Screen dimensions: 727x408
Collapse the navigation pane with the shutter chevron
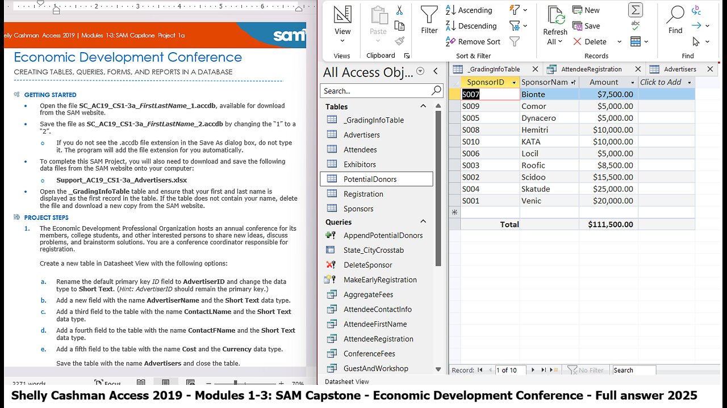click(x=436, y=71)
